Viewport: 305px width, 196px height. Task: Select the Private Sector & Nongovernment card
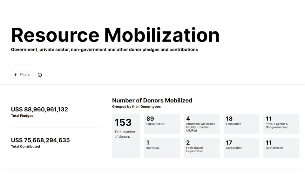pos(281,124)
